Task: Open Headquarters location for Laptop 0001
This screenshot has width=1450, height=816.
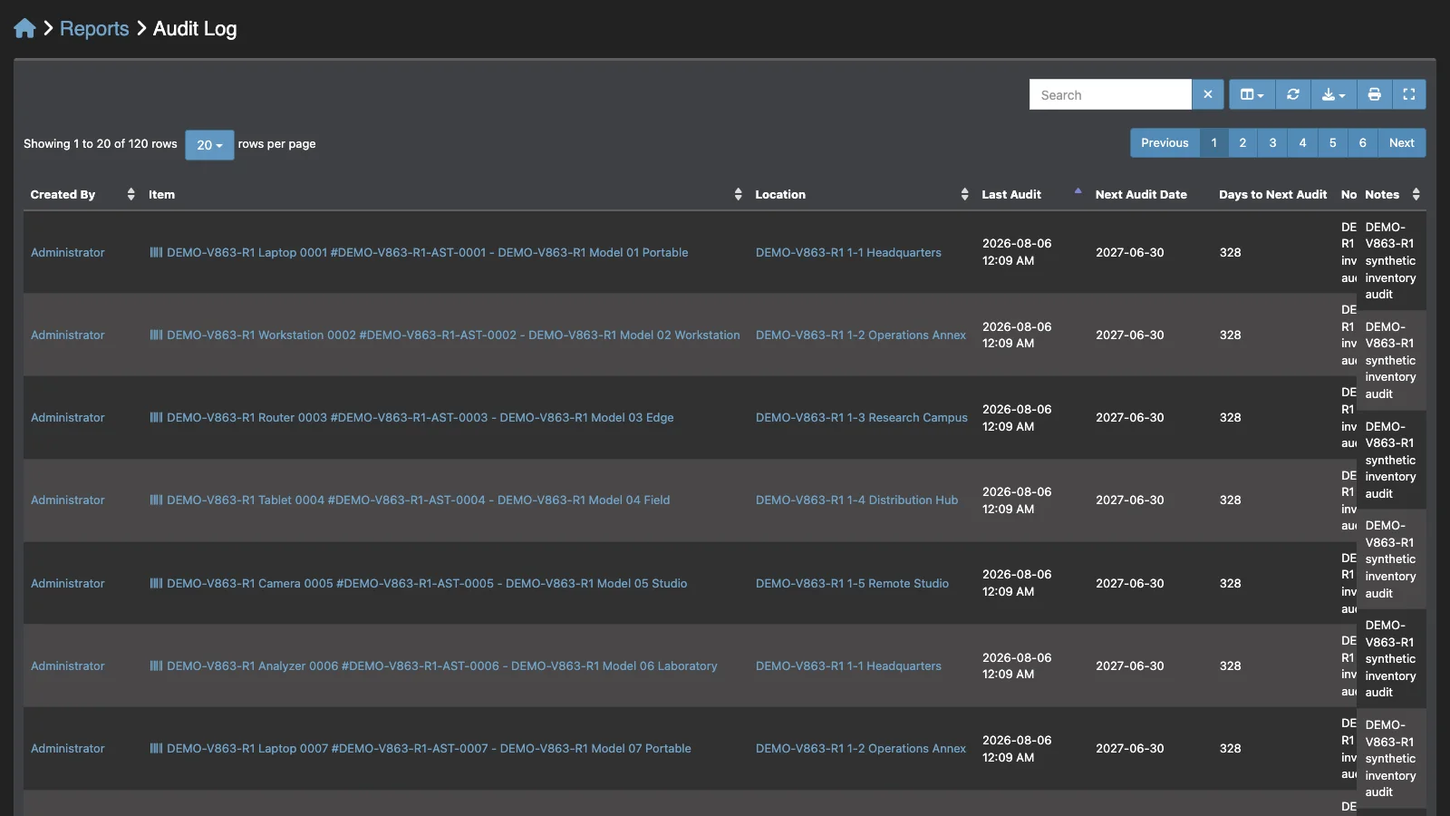Action: point(848,252)
